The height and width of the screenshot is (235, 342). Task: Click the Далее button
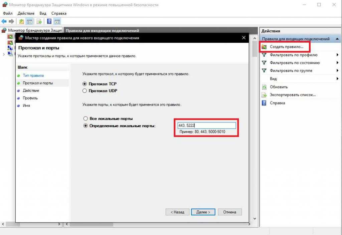(203, 212)
